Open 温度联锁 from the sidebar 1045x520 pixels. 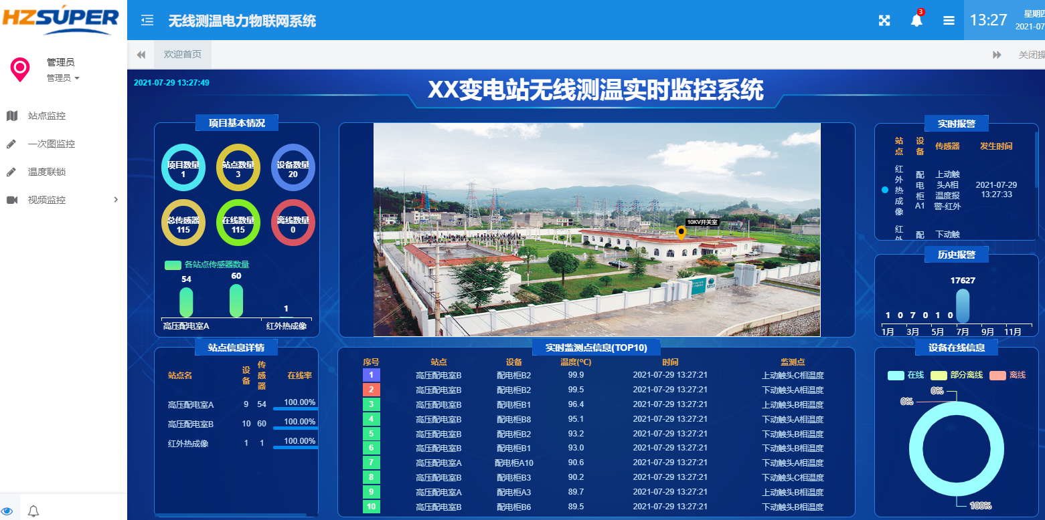tap(47, 172)
